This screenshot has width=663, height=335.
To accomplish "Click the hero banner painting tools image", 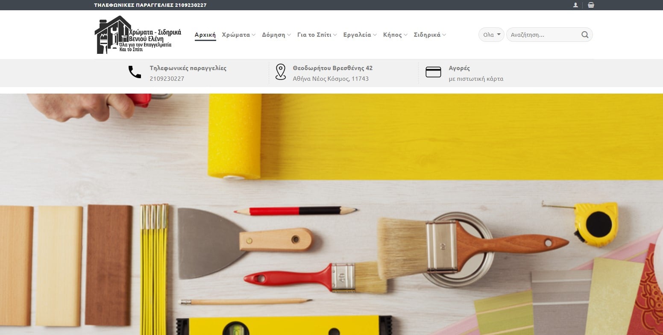I will 331,214.
